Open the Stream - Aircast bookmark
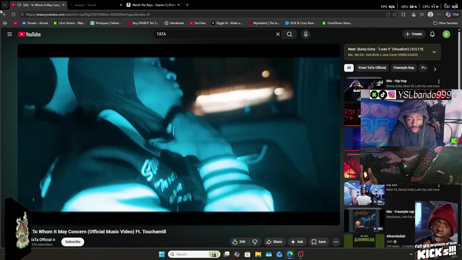This screenshot has width=462, height=260. (35, 23)
